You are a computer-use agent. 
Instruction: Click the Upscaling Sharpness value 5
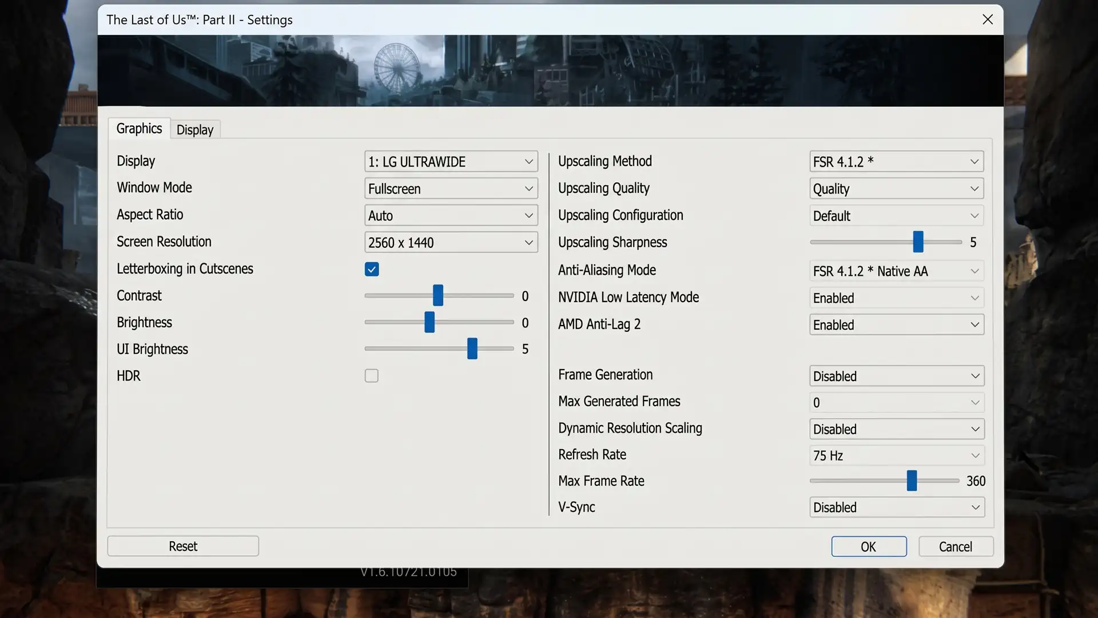[x=973, y=243]
